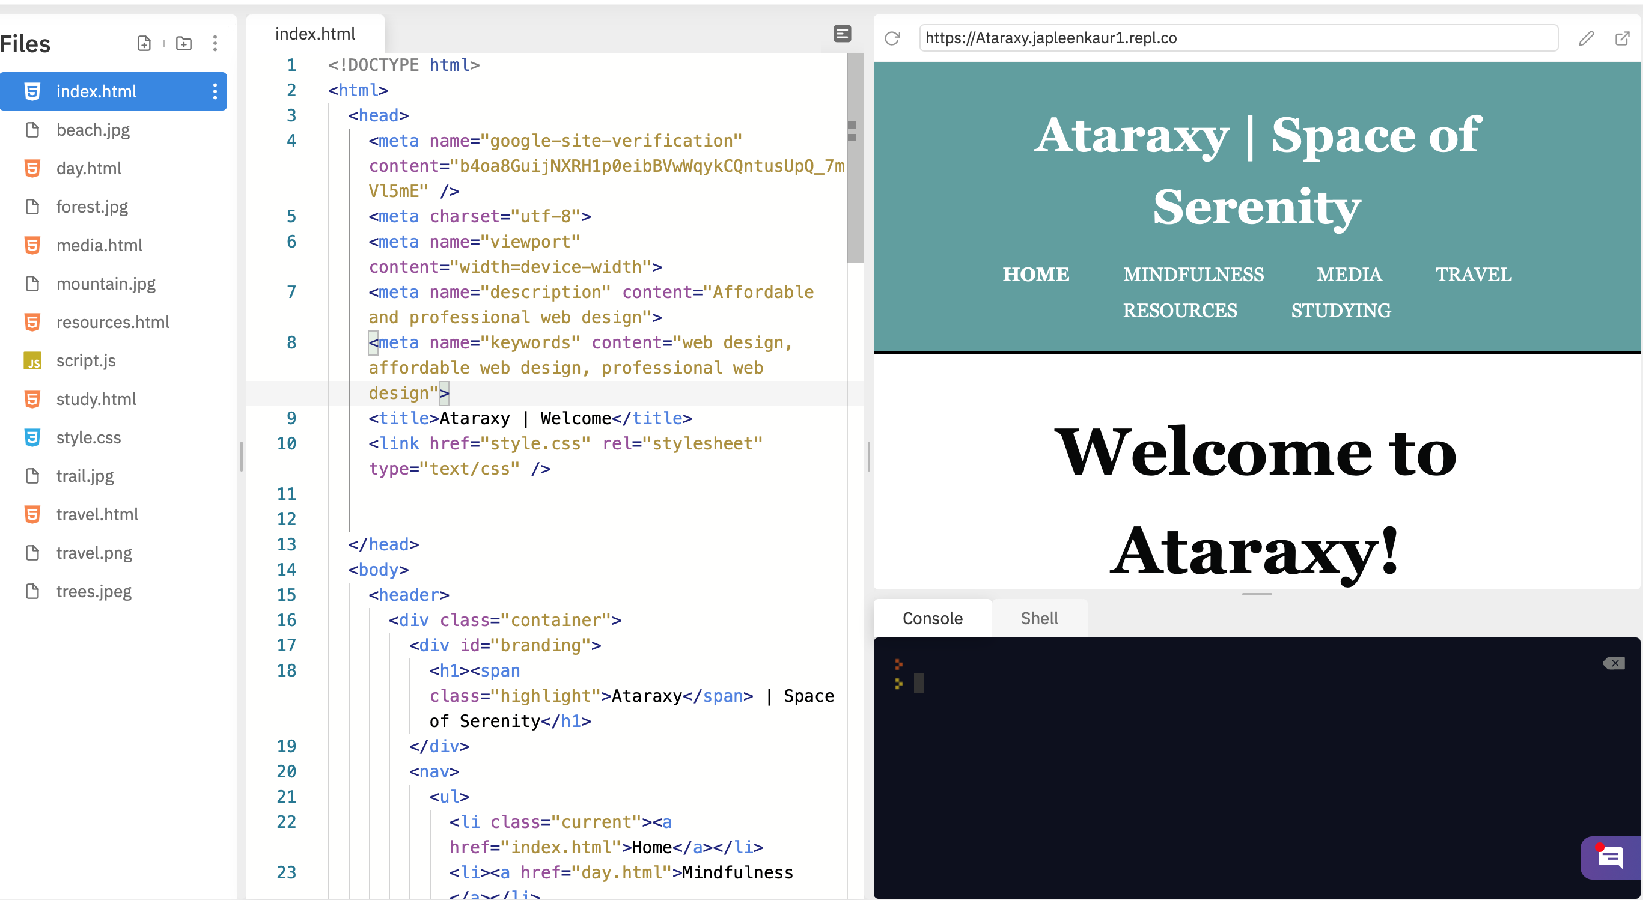Clear the console output with the x icon
The width and height of the screenshot is (1643, 900).
pos(1614,663)
